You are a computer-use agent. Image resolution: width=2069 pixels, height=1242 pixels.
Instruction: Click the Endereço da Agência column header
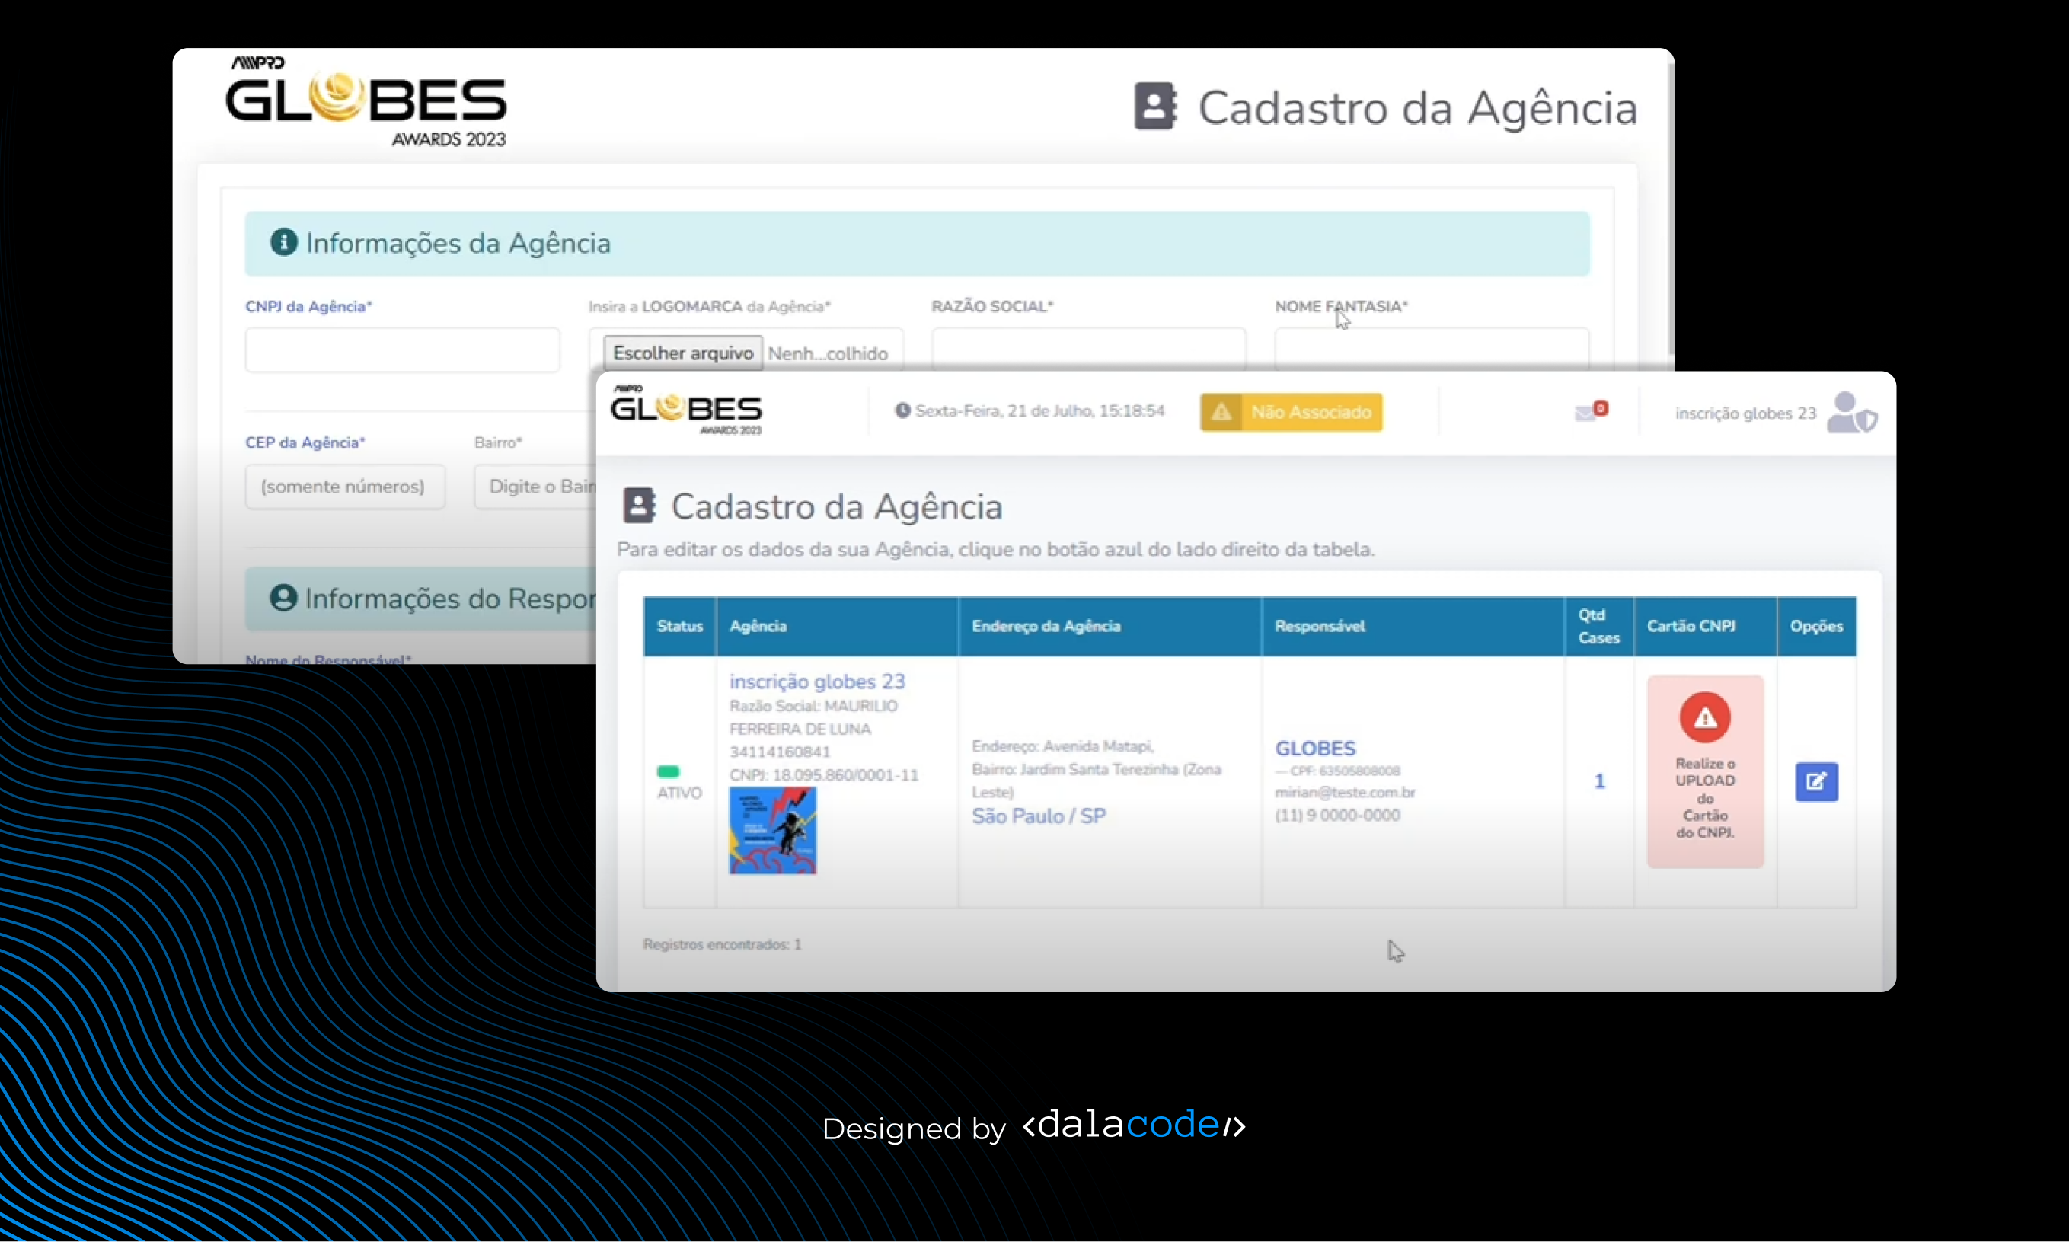[x=1110, y=626]
